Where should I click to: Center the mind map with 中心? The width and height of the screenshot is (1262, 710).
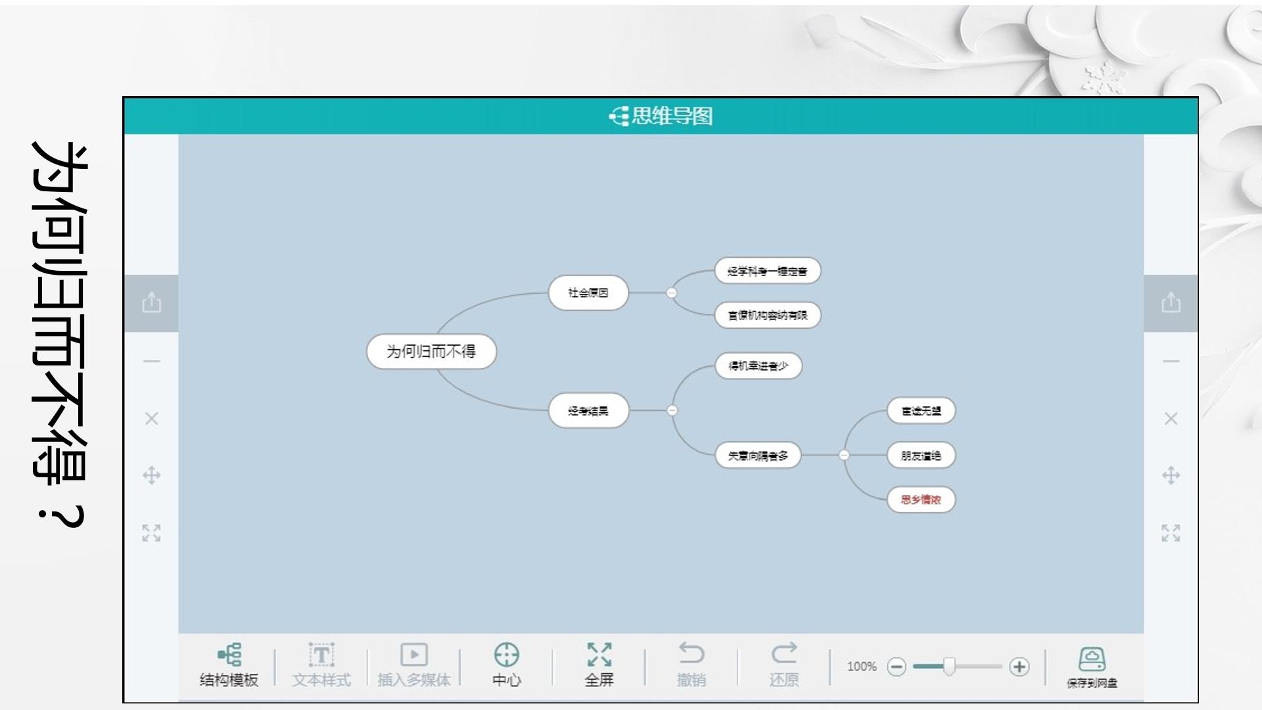point(507,665)
